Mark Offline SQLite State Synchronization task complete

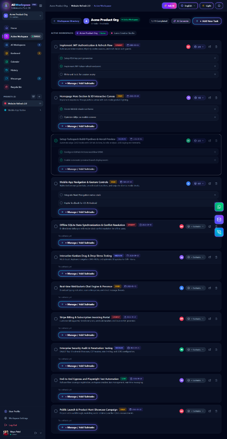[56, 226]
